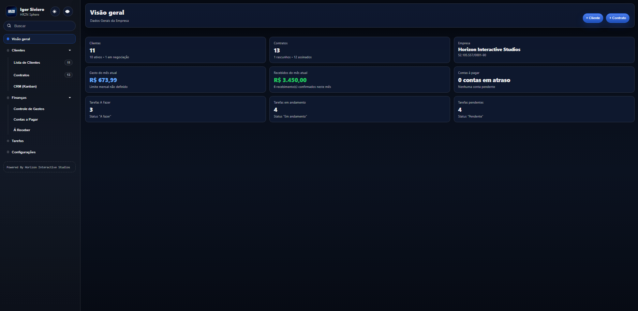
Task: Add a new client with + Cliente
Action: (x=593, y=18)
